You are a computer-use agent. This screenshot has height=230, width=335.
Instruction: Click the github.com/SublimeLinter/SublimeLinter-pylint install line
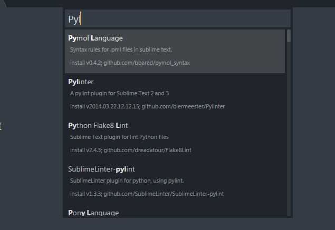(x=147, y=194)
